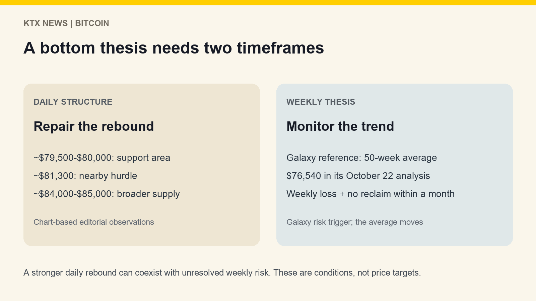Click the $79,500-$80,000 support area line
Viewport: 536px width, 301px height.
[102, 158]
